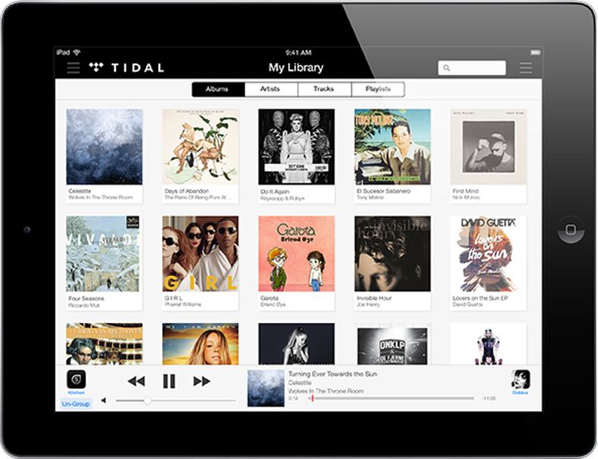Adjust the volume slider knob
The width and height of the screenshot is (598, 459).
coord(147,400)
